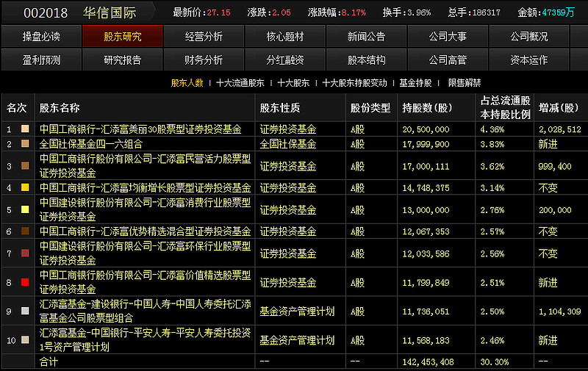Switch to 经营分析 tab
Image resolution: width=588 pixels, height=371 pixels.
pyautogui.click(x=204, y=36)
